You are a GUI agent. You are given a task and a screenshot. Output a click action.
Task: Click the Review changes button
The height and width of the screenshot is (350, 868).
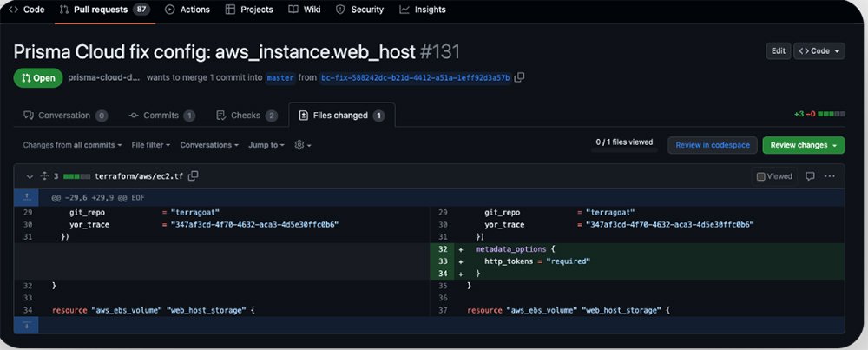point(803,145)
